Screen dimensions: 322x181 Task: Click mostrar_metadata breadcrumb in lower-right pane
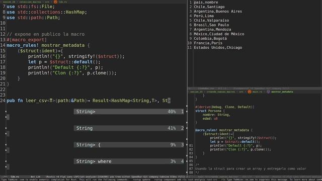pos(282,92)
